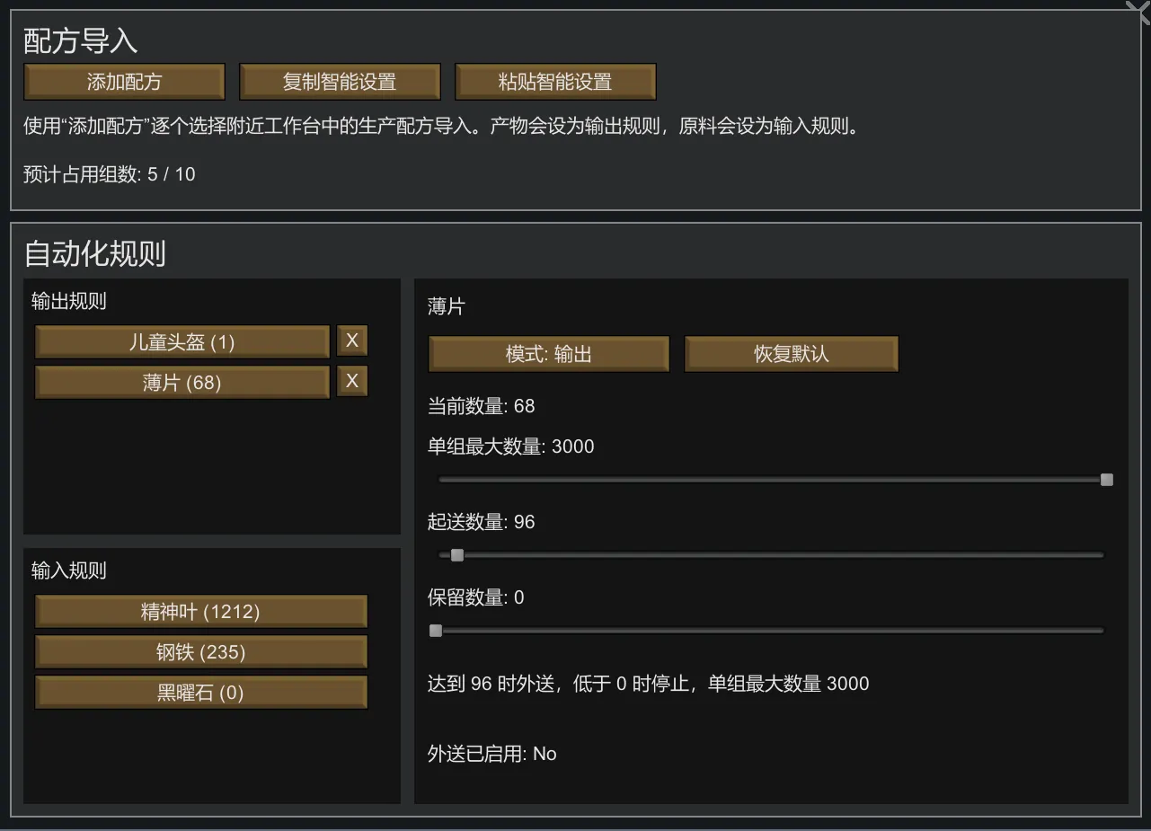
Task: Click the 单组最大数量 slider handle
Action: click(1107, 480)
